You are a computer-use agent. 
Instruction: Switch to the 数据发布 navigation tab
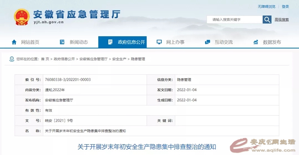(x=272, y=42)
